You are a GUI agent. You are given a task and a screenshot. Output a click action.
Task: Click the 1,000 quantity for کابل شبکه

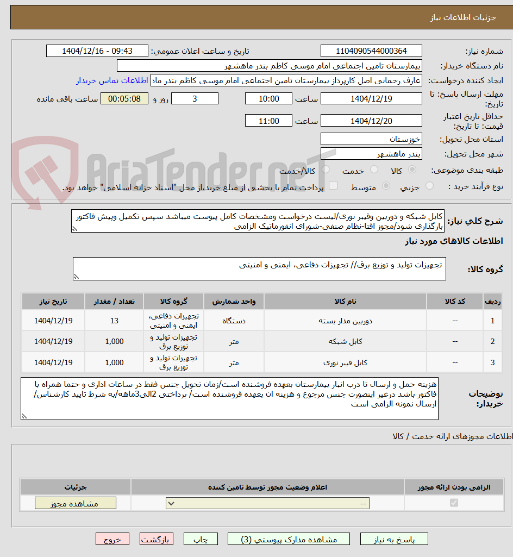[x=114, y=341]
